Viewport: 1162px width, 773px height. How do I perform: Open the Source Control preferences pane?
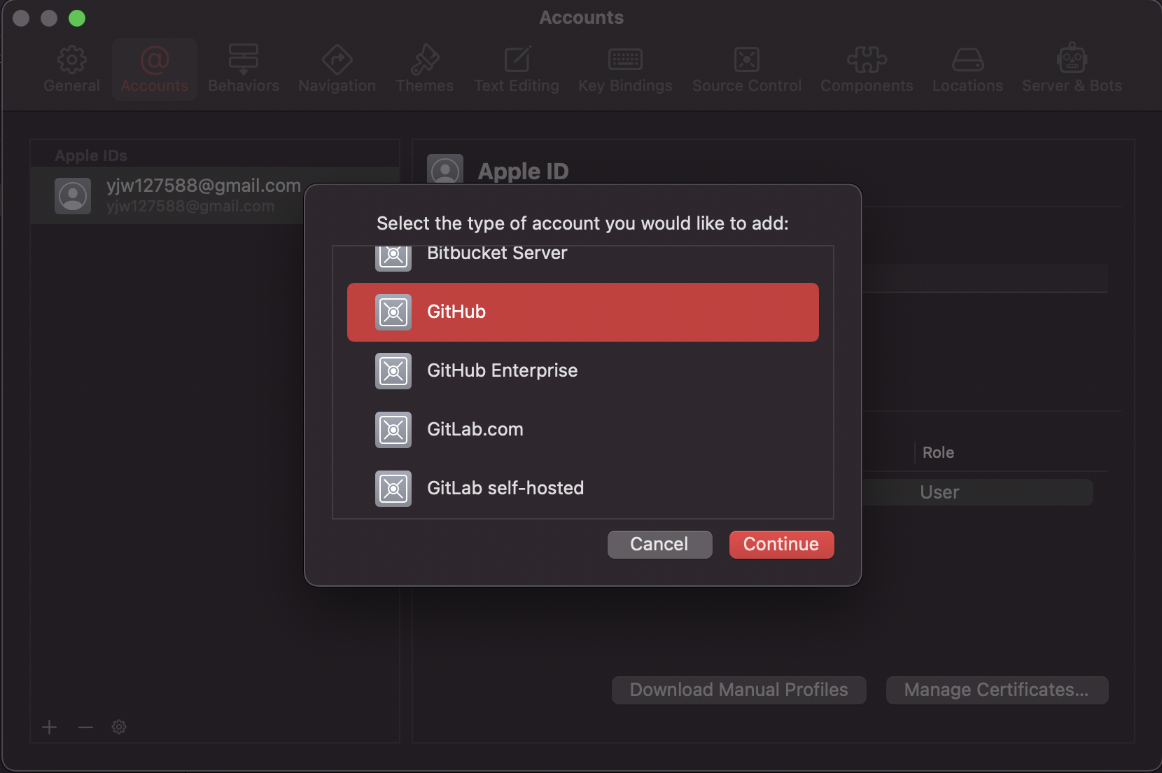click(747, 69)
